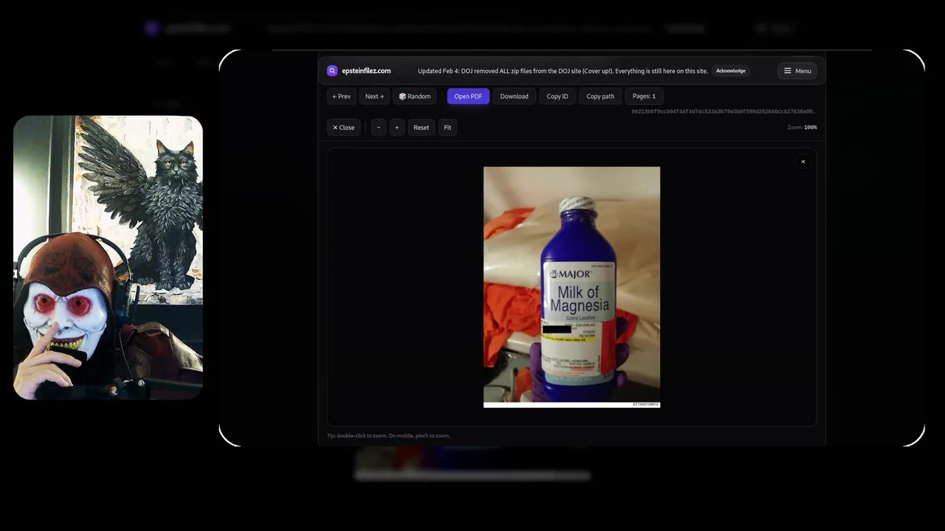945x531 pixels.
Task: Go to the Prev document
Action: pyautogui.click(x=342, y=96)
